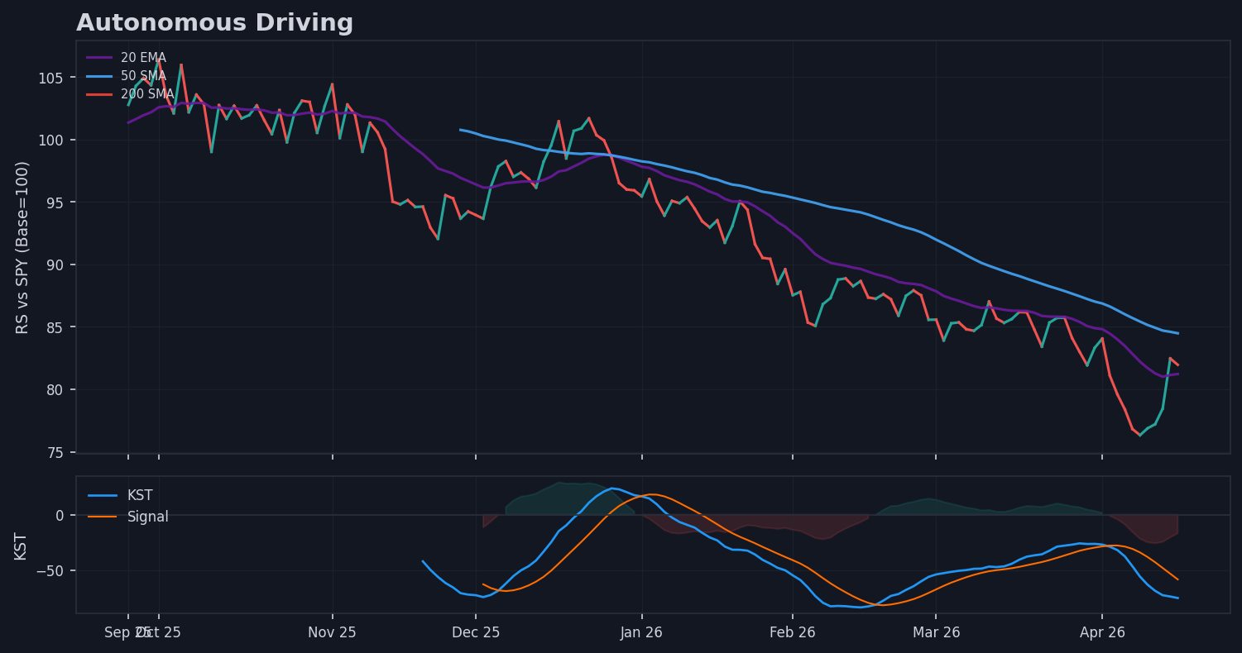Click the "Jan 26" date label
Viewport: 1242px width, 653px height.
click(641, 632)
